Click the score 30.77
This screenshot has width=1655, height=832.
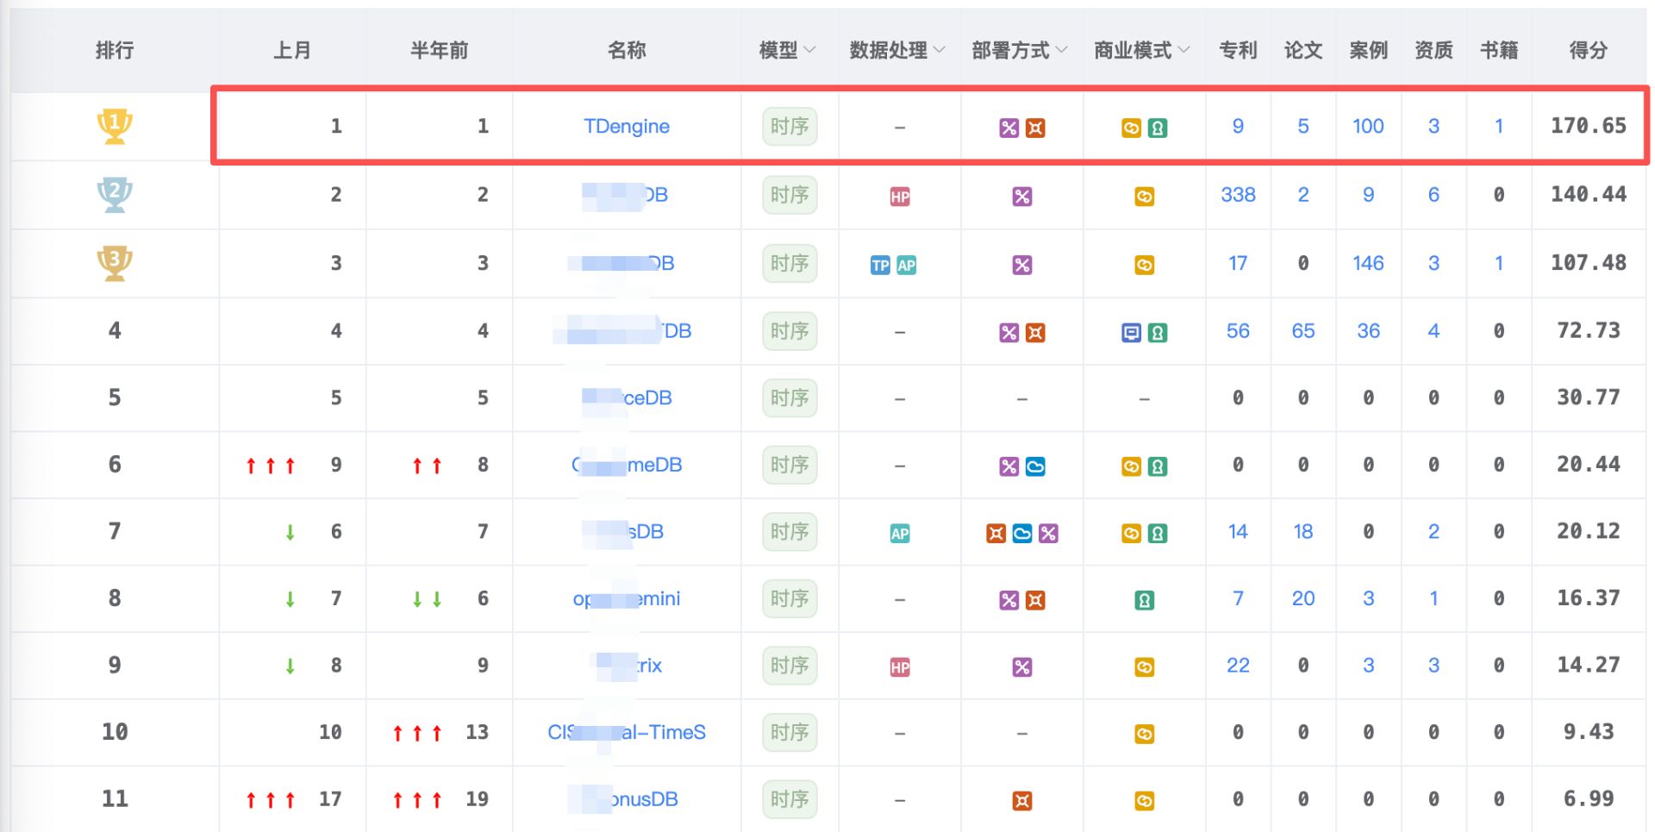click(1588, 397)
